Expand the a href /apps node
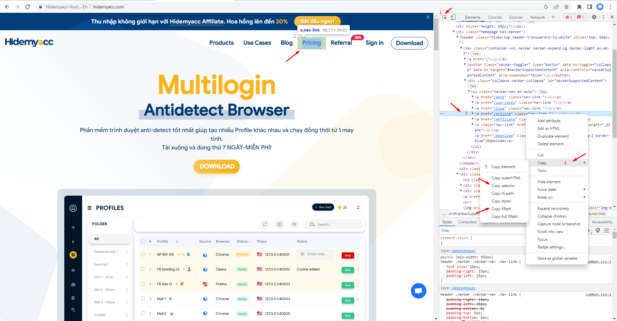The image size is (617, 321). [473, 97]
